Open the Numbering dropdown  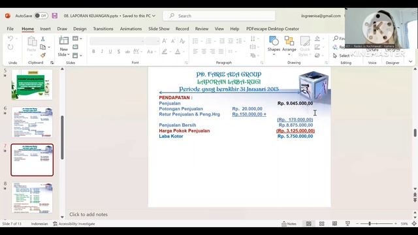coord(215,41)
